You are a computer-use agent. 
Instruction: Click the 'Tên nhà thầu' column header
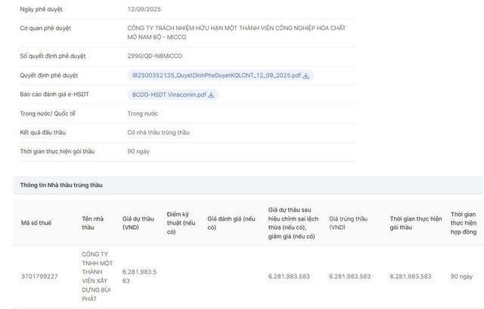92,222
